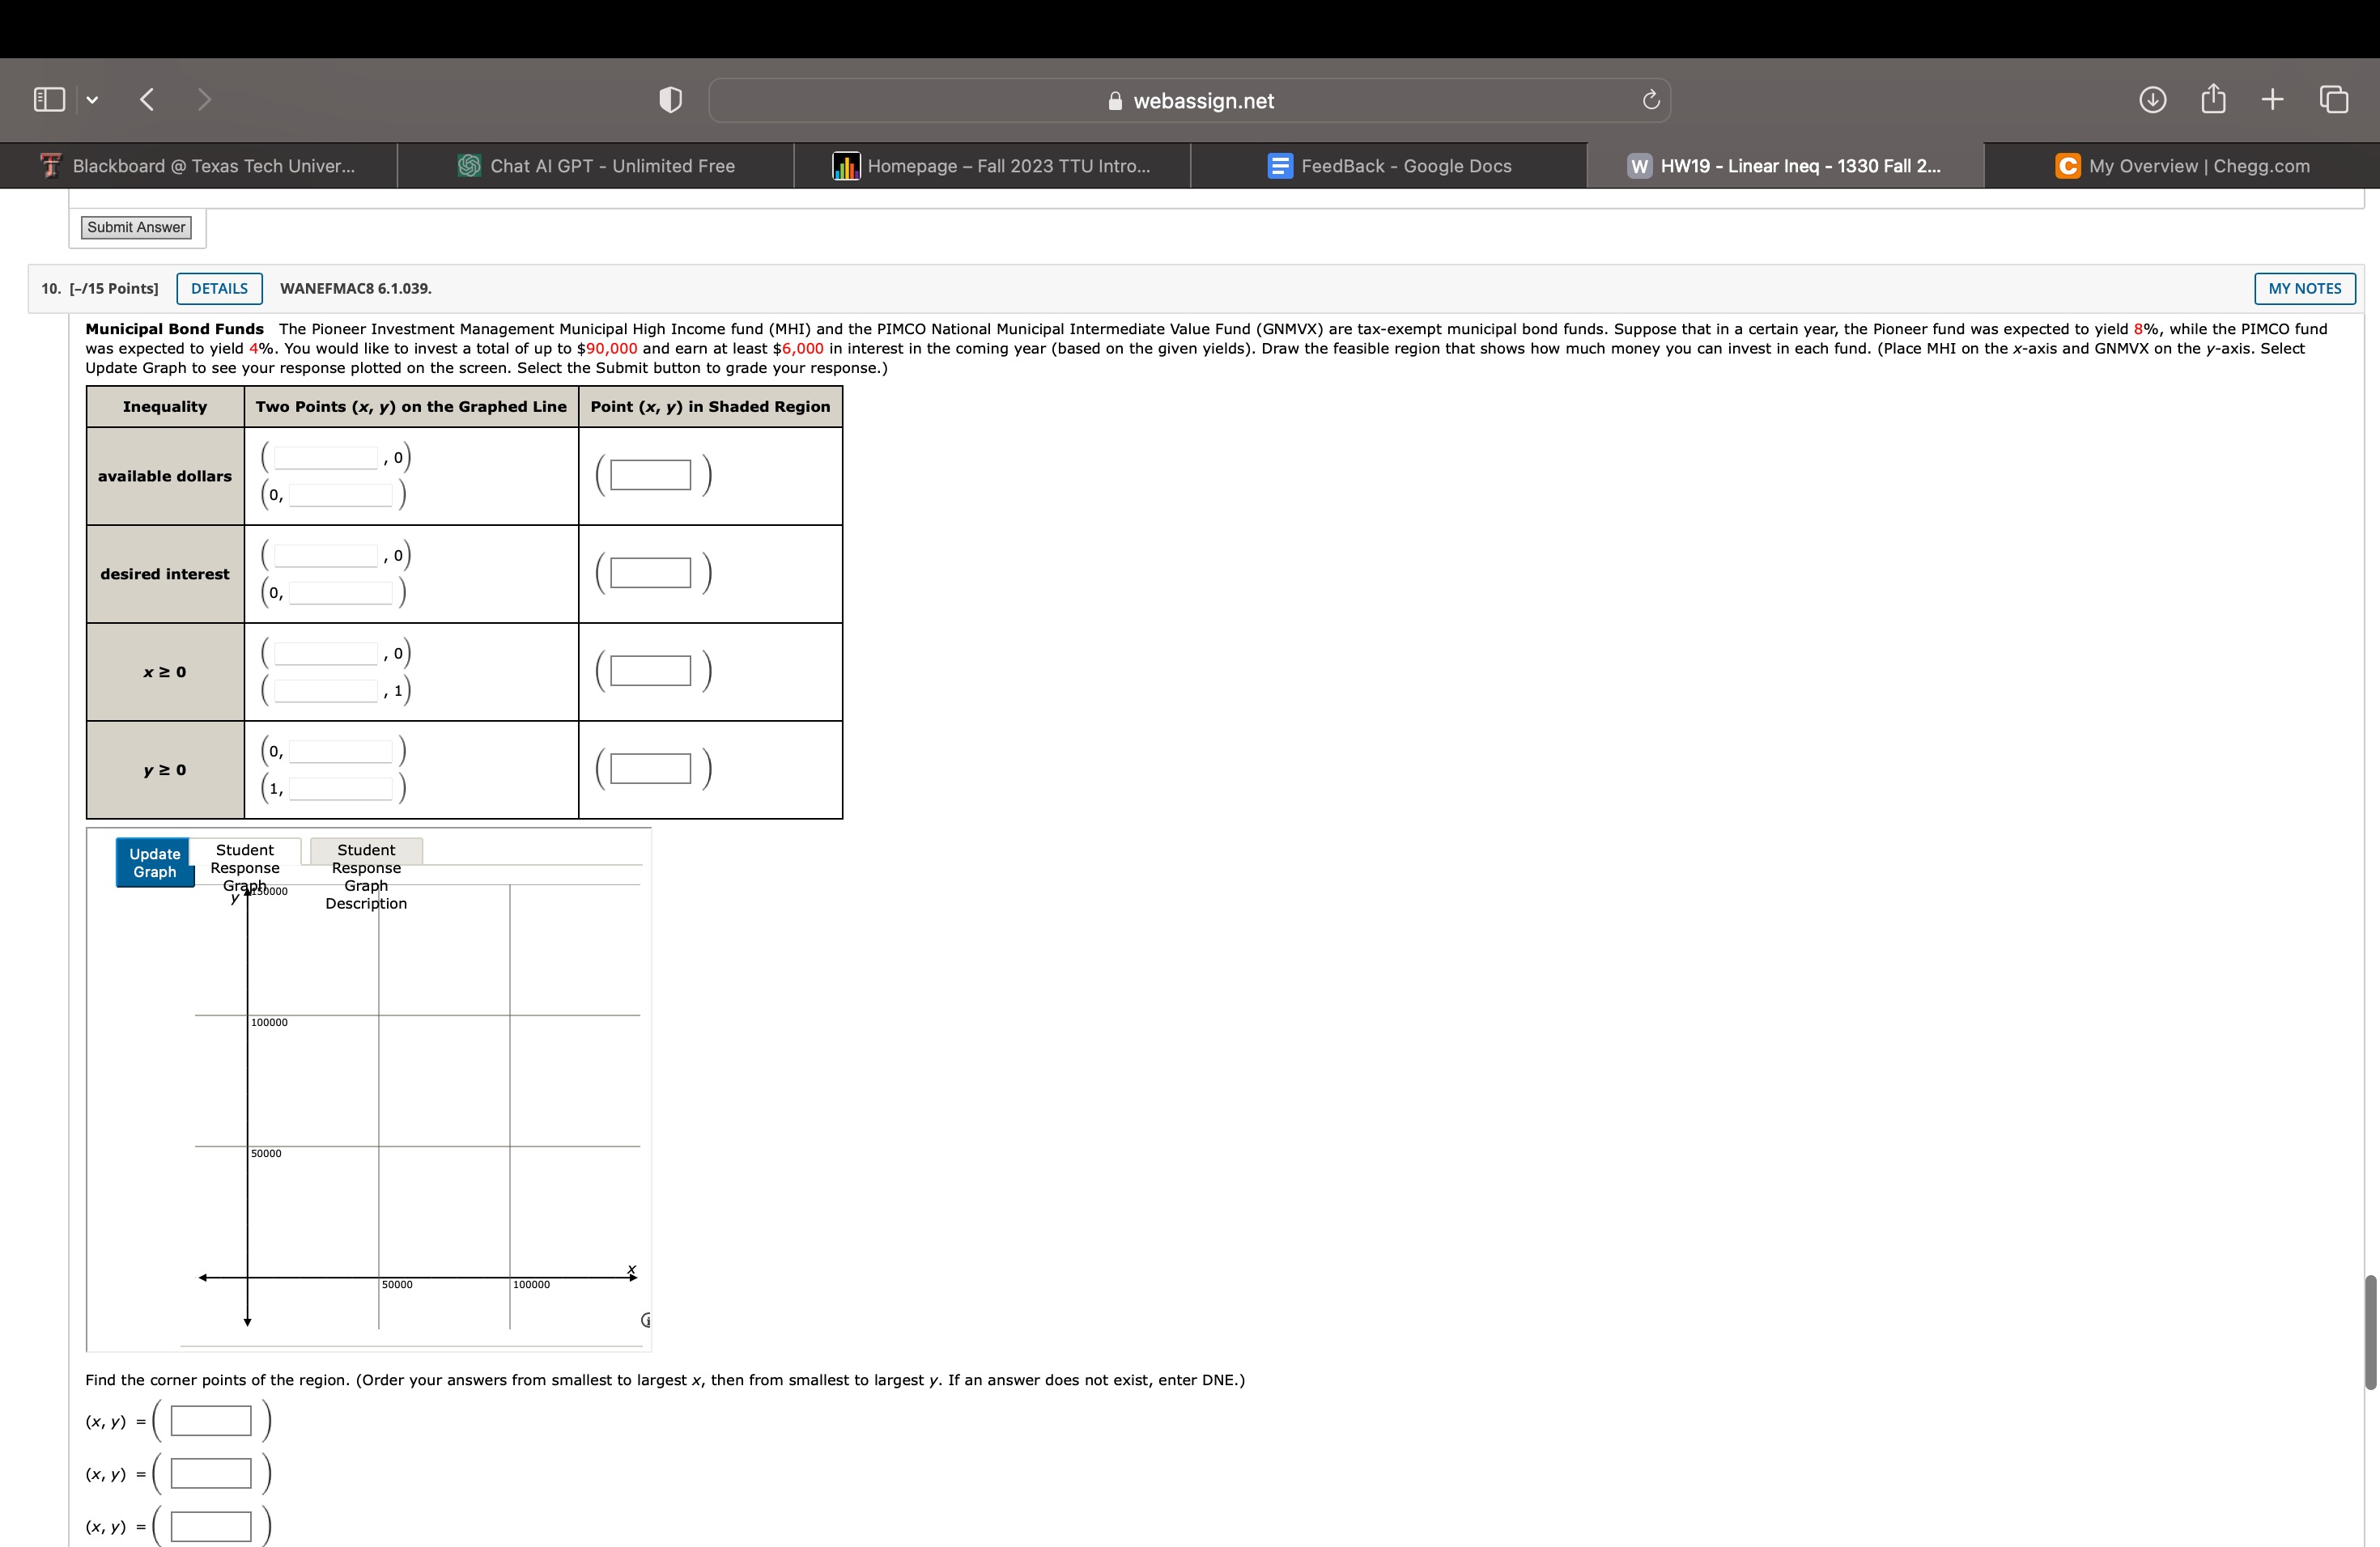The width and height of the screenshot is (2380, 1547).
Task: Open MY NOTES for question 10
Action: (2304, 289)
